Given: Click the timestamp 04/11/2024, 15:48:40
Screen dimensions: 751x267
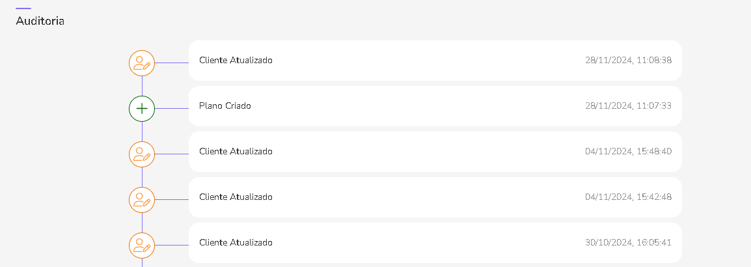Looking at the screenshot, I should tap(628, 152).
